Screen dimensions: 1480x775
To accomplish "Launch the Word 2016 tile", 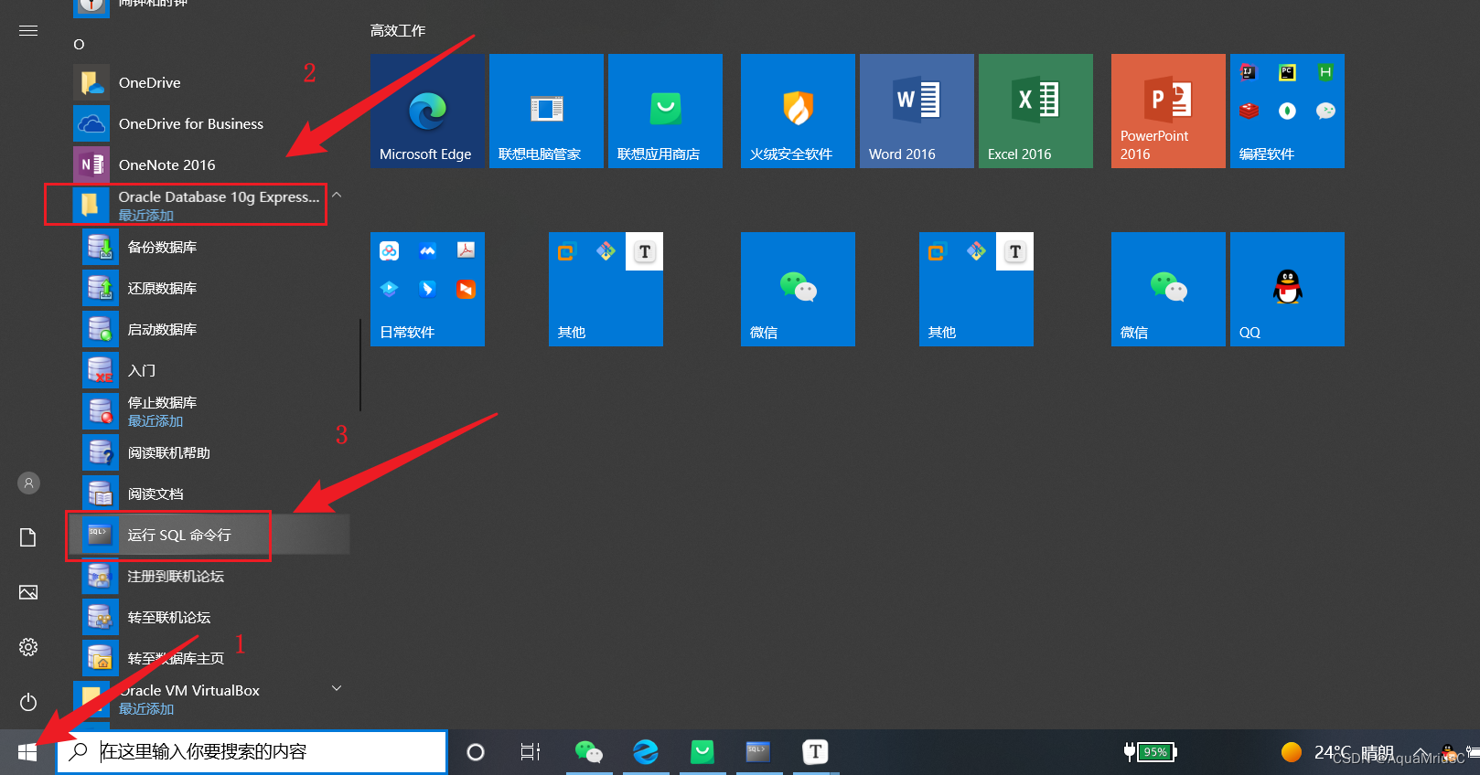I will (x=917, y=111).
